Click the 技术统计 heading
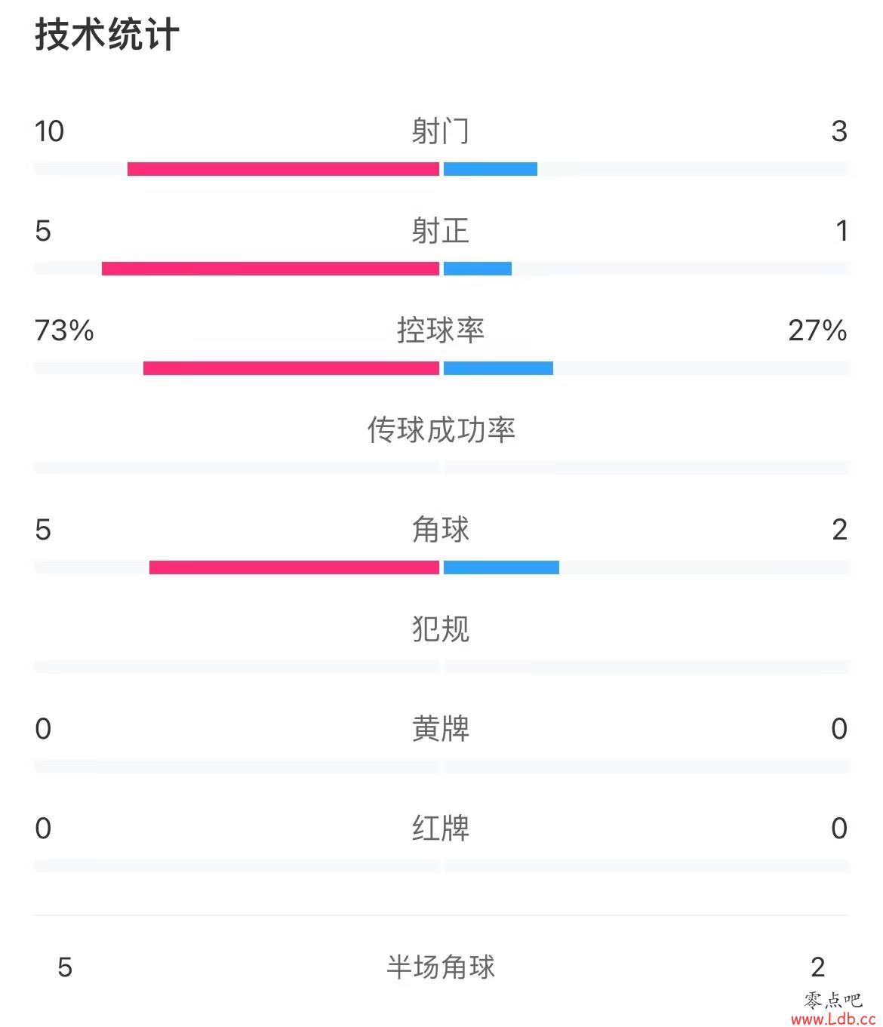Screen dimensions: 883x1027 coord(107,35)
